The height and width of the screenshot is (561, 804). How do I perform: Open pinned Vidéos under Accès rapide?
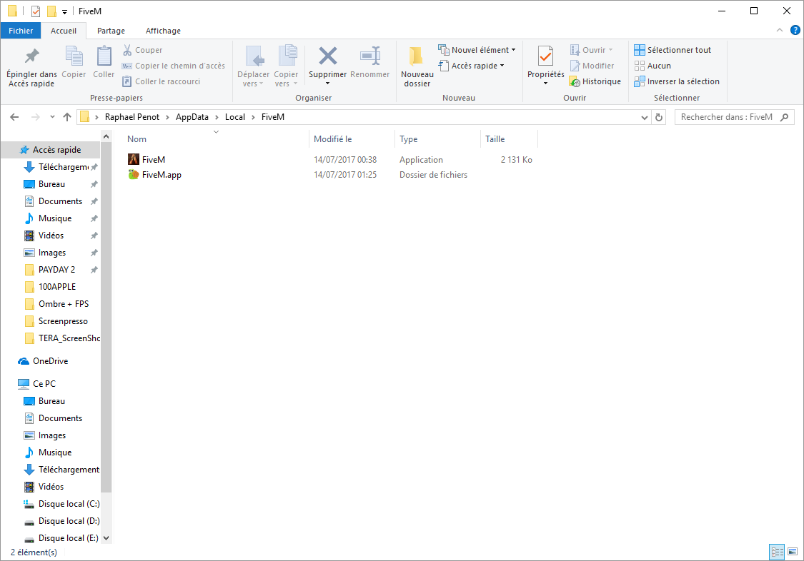point(51,236)
